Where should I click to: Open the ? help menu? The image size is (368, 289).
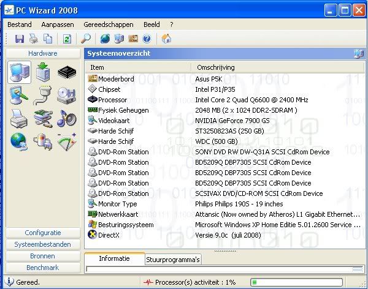(x=172, y=24)
